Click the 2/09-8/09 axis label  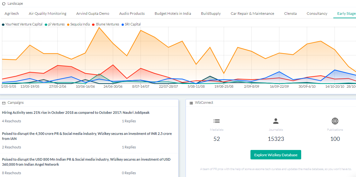[251, 86]
